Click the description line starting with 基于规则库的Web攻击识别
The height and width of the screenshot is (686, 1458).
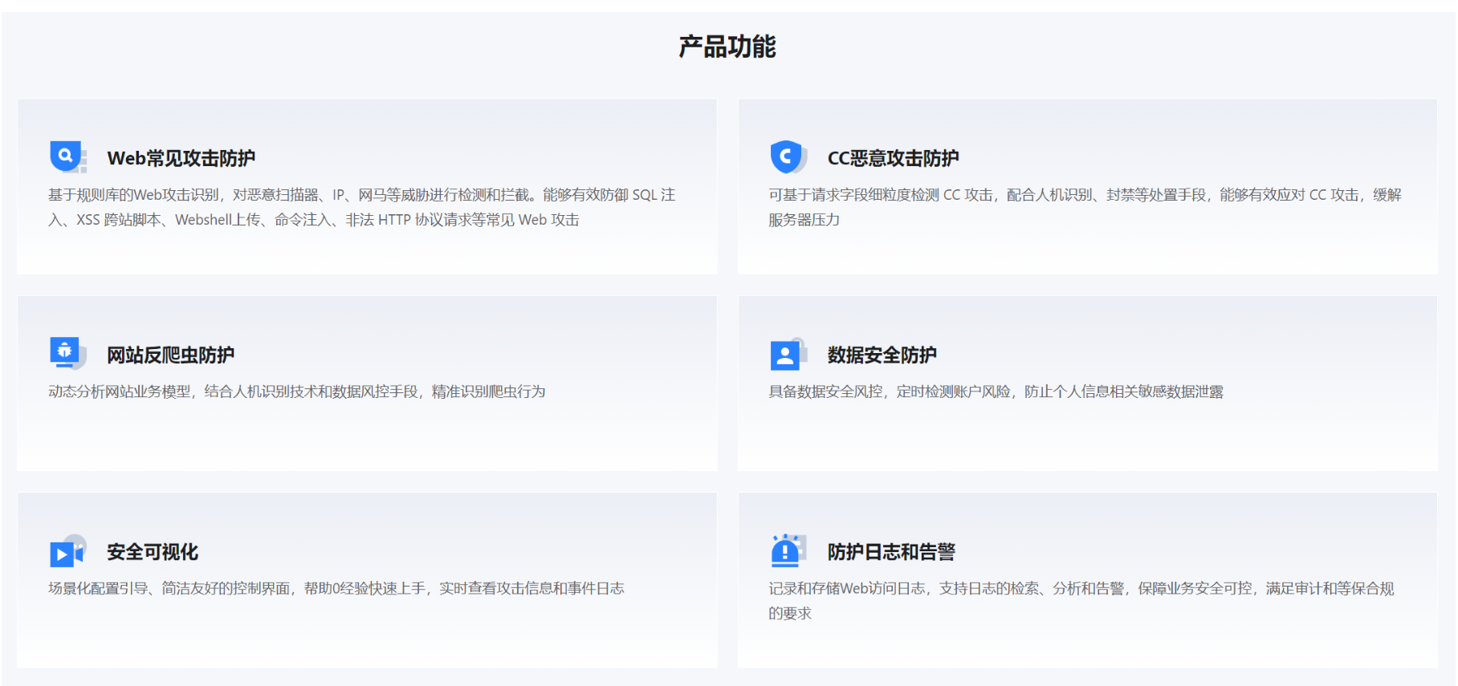coord(361,195)
